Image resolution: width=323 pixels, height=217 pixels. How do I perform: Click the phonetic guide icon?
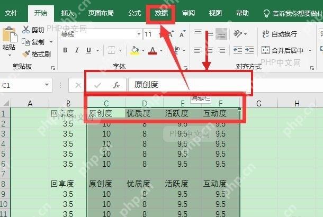tap(176, 50)
